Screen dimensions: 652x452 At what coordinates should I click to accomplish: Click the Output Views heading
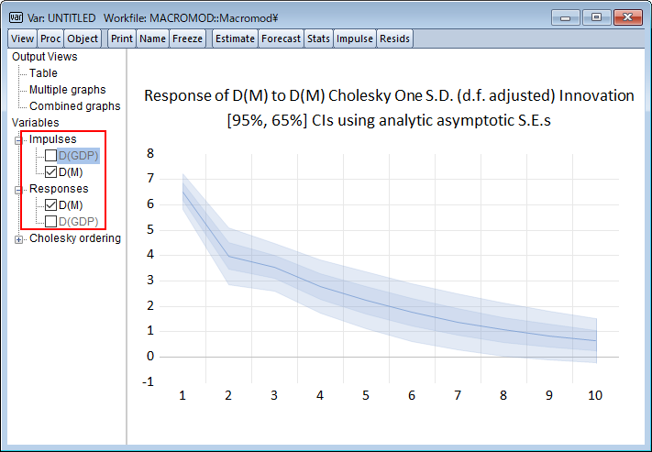[45, 57]
